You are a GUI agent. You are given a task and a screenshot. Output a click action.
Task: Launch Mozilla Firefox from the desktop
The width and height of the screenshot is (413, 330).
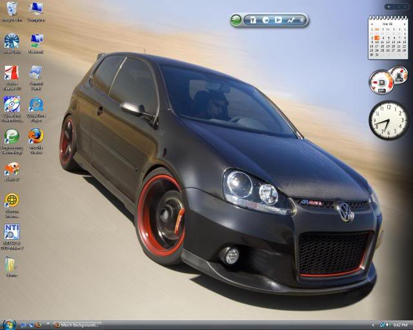(x=36, y=141)
